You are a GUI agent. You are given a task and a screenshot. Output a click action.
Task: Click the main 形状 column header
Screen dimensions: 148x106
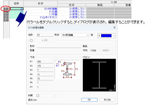coord(41,3)
